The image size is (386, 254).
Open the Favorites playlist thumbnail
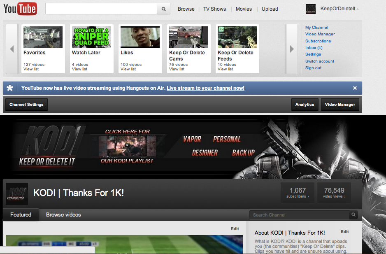tap(43, 37)
